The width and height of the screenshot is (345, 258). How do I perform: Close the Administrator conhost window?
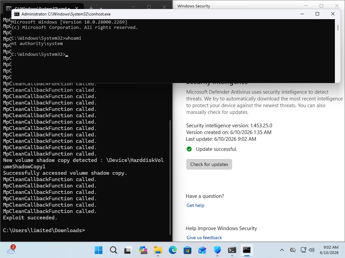333,14
